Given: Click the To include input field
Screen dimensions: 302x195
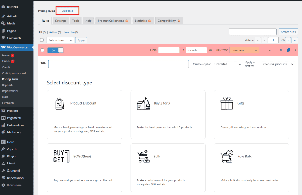Looking at the screenshot, I should coord(196,50).
